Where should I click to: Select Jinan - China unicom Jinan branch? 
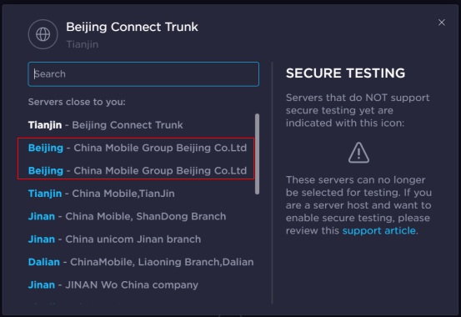115,239
